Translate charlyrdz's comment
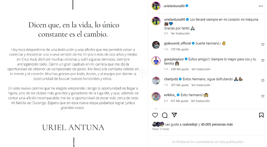Image resolution: width=267 pixels, height=147 pixels. point(201,85)
